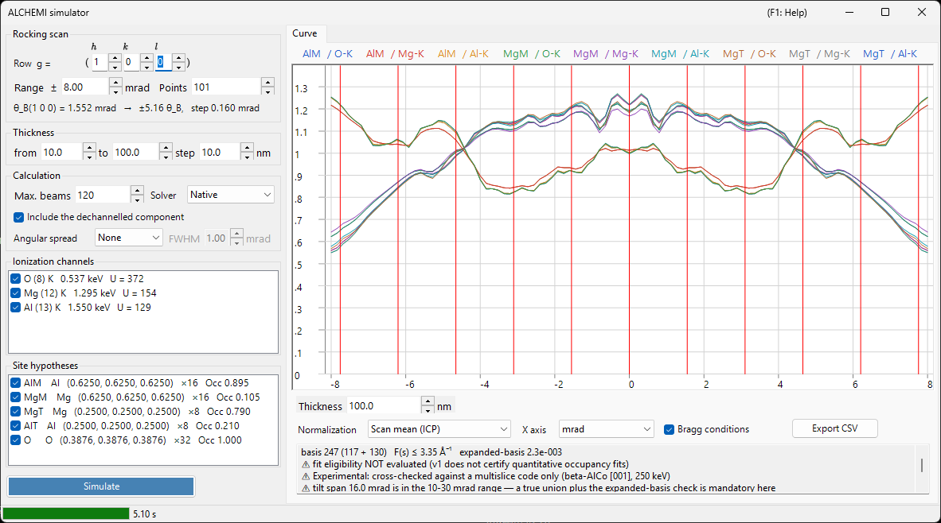941x523 pixels.
Task: Open the Angular spread dropdown
Action: tap(128, 238)
